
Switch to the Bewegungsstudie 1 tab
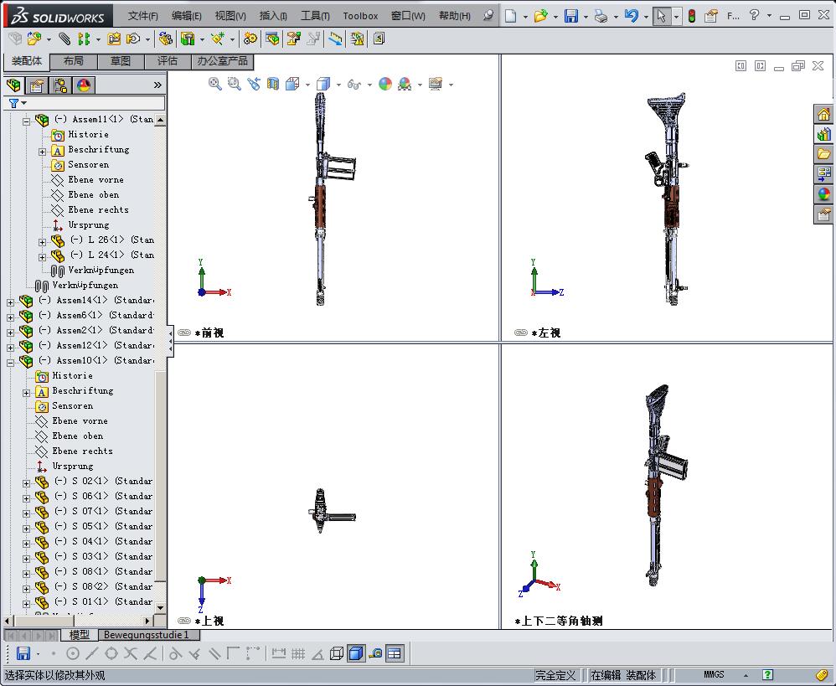click(x=147, y=635)
